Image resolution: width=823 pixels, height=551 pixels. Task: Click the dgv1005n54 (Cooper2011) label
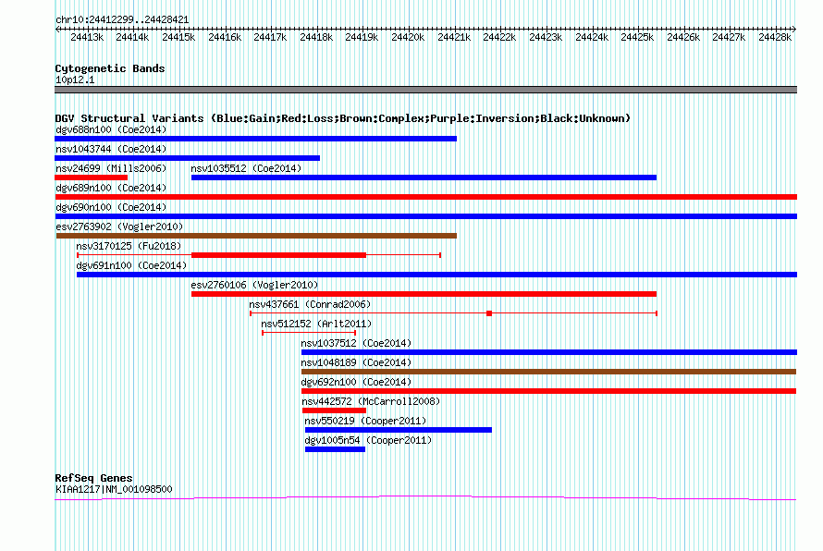pyautogui.click(x=368, y=440)
